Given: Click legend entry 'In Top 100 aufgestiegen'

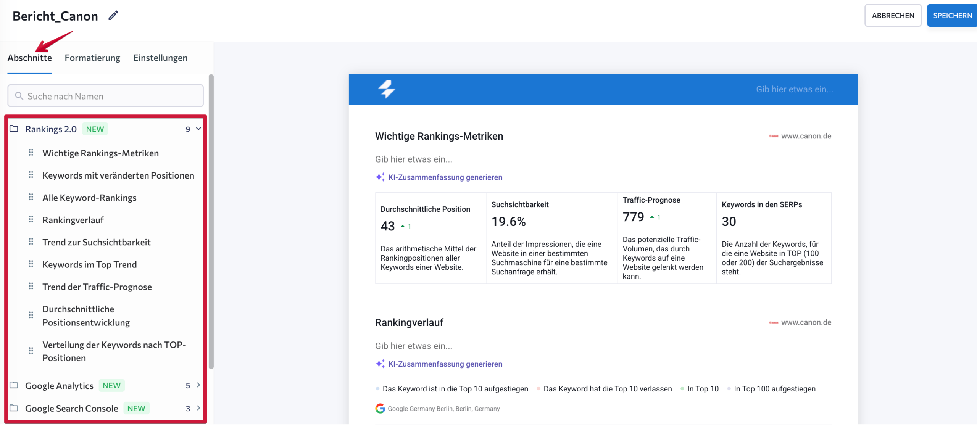Looking at the screenshot, I should pos(775,388).
